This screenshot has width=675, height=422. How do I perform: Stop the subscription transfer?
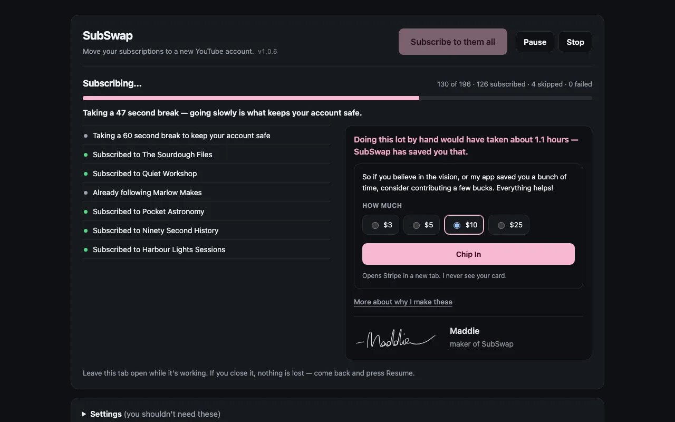coord(575,42)
